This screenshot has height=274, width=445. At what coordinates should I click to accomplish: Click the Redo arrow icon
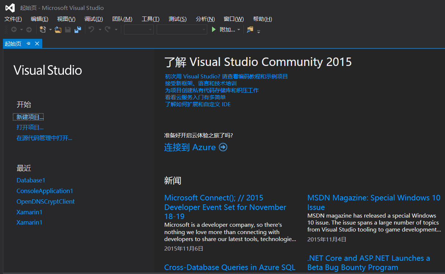pyautogui.click(x=108, y=30)
